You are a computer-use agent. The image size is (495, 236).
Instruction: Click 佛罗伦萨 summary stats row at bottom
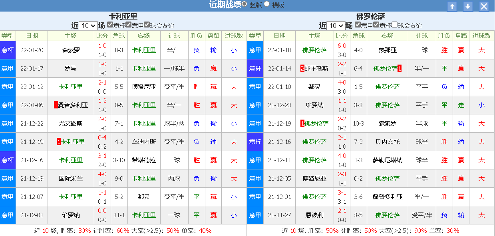pyautogui.click(x=371, y=230)
